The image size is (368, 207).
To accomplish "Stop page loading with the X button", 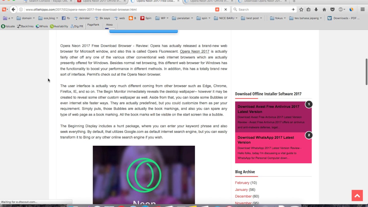I will tap(226, 9).
